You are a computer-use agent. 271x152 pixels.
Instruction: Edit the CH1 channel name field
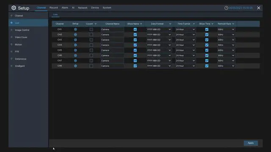112,30
